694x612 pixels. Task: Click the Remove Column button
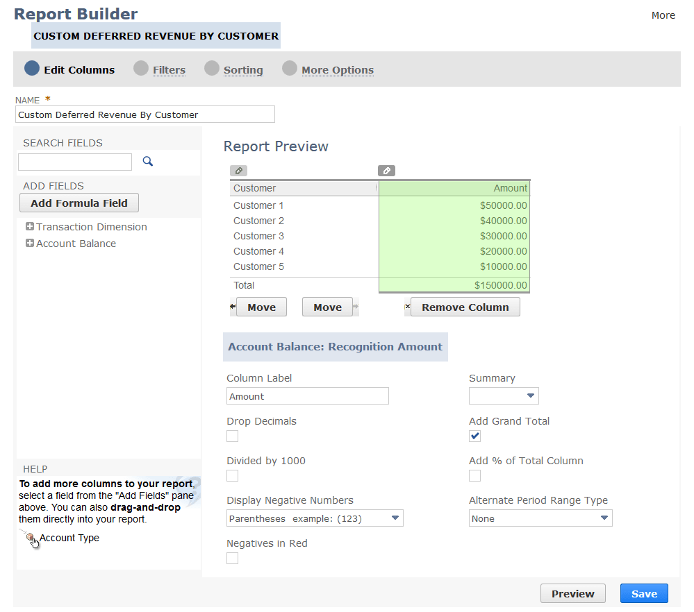pyautogui.click(x=465, y=307)
